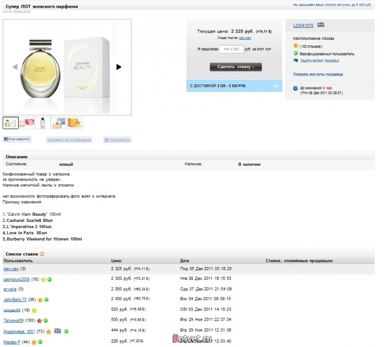Click the speech bubble ask-seller icon
This screenshot has height=347, width=384.
coord(296,60)
